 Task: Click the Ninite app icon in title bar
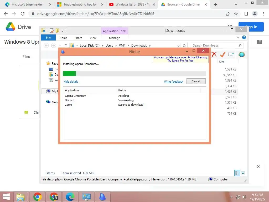coord(63,52)
